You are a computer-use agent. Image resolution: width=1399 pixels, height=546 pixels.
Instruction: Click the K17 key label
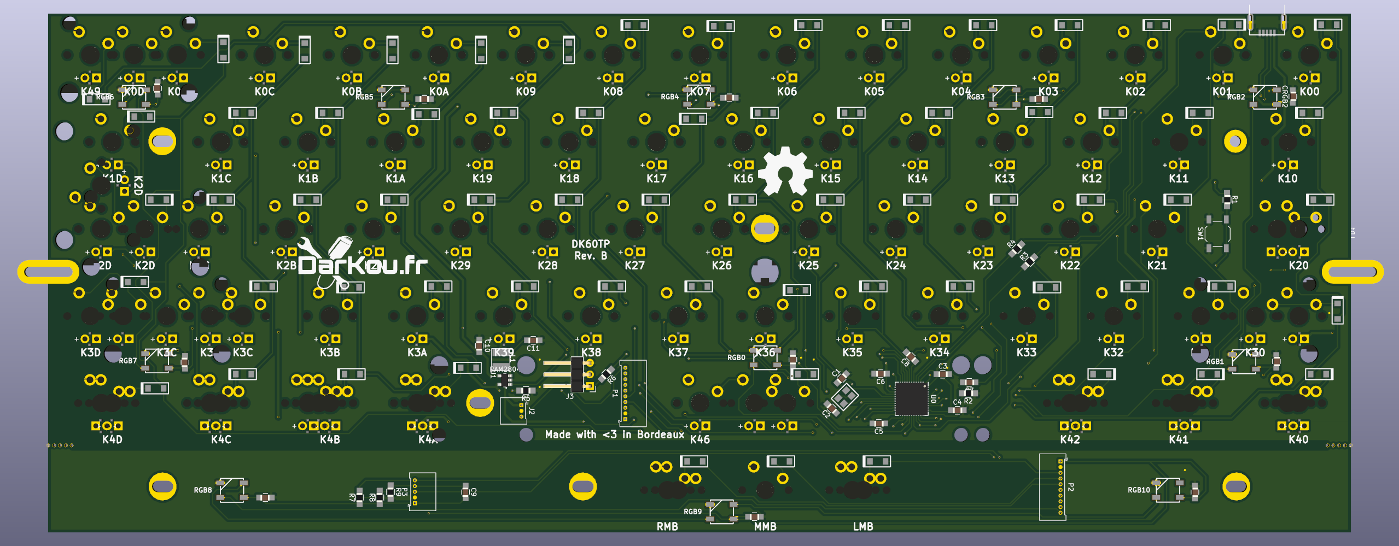(656, 178)
